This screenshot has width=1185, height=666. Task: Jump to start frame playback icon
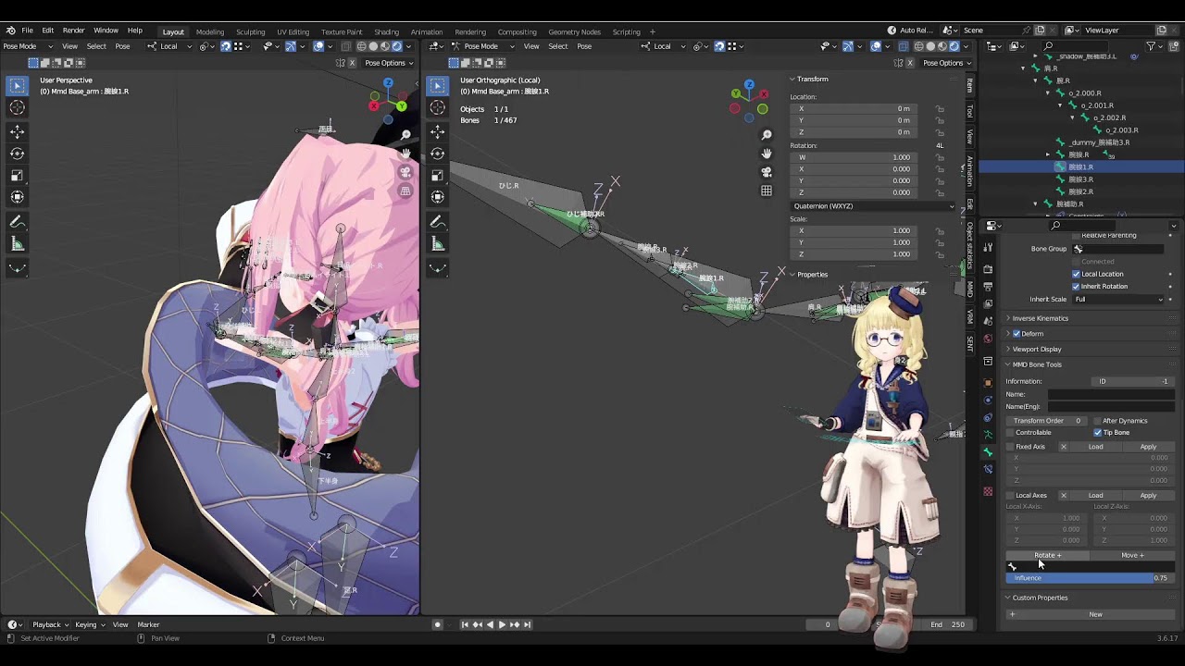pyautogui.click(x=465, y=624)
